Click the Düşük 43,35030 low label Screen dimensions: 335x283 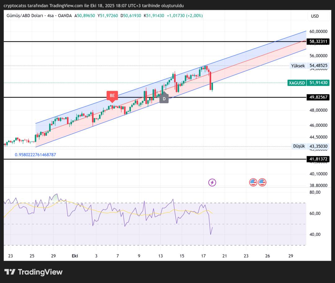[x=310, y=146]
